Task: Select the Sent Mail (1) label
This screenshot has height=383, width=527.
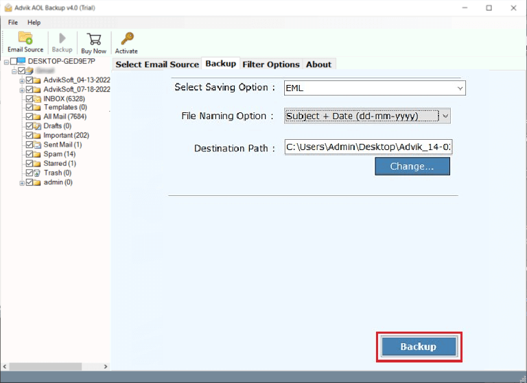Action: coord(62,145)
